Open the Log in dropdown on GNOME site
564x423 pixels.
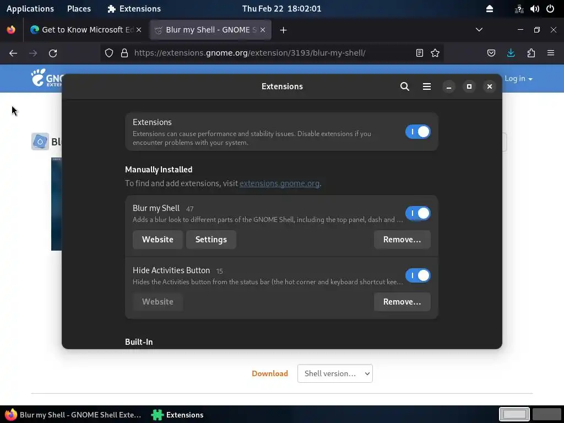[x=518, y=78]
